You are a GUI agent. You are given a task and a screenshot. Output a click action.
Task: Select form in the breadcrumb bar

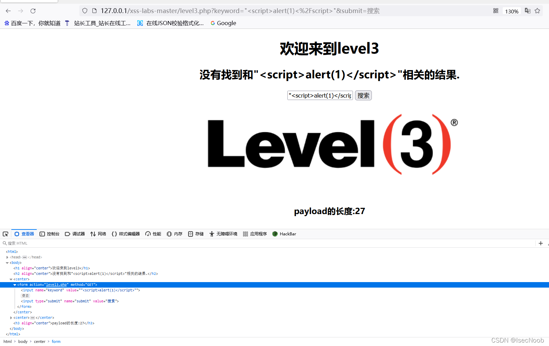click(56, 342)
